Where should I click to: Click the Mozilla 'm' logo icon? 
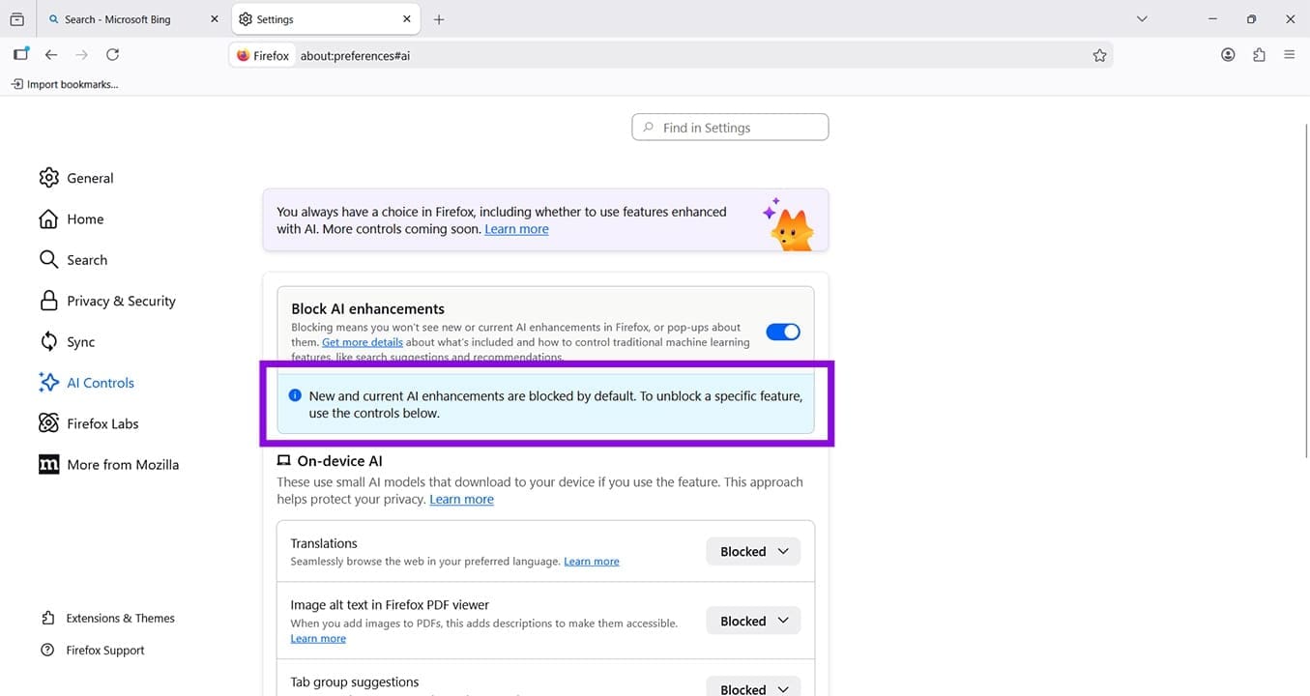click(48, 465)
